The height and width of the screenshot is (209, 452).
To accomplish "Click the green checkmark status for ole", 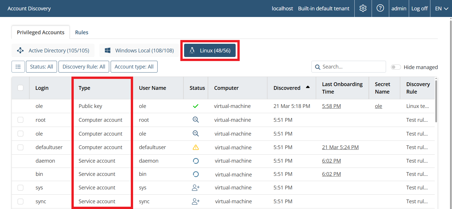I will point(196,106).
